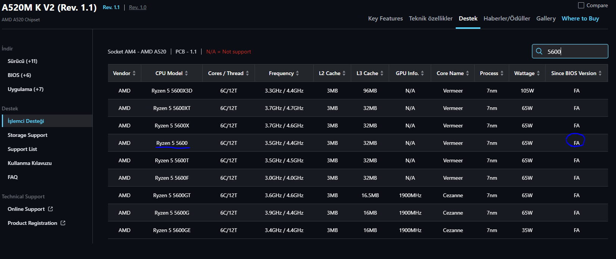Switch to Rev. 1.1 revision

click(x=111, y=7)
